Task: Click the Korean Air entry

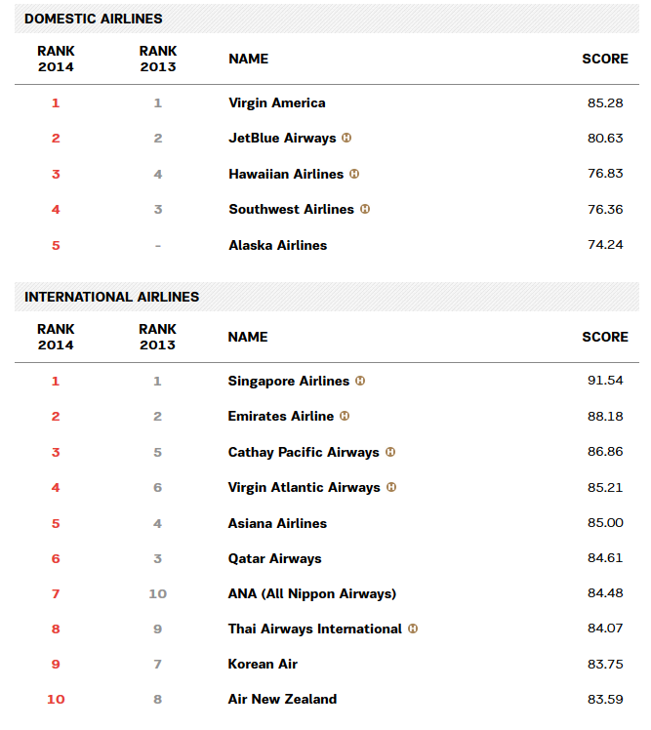Action: coord(263,664)
